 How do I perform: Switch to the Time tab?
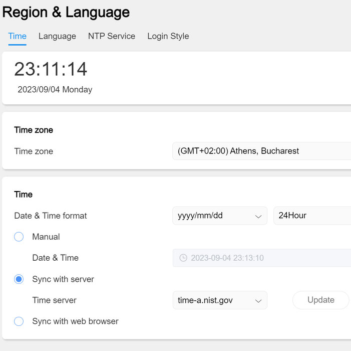(x=18, y=36)
